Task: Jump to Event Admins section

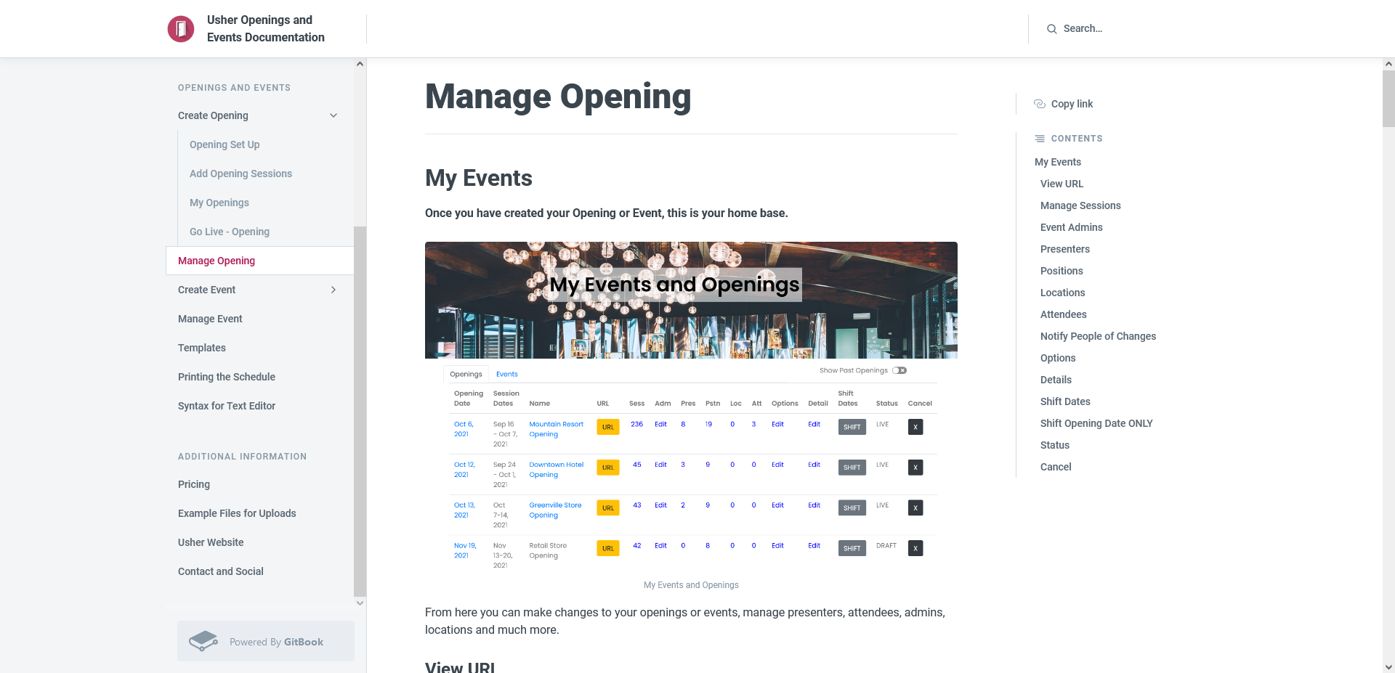Action: [1072, 227]
